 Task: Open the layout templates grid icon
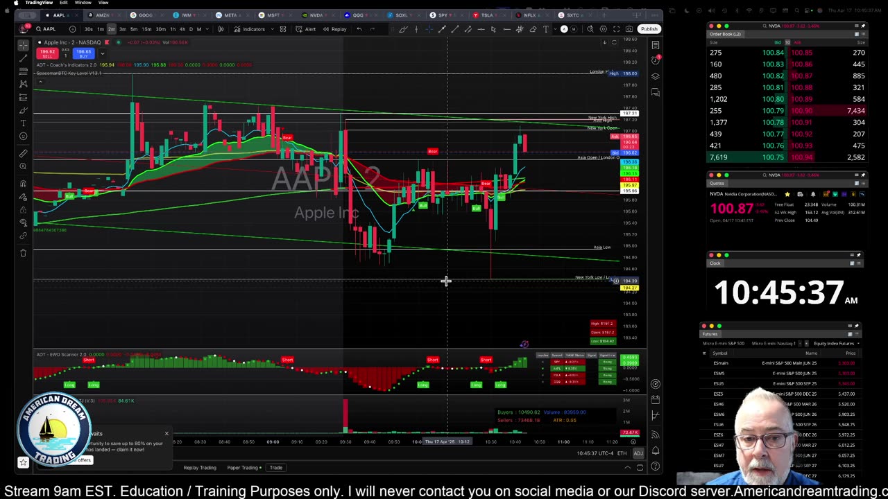point(283,29)
